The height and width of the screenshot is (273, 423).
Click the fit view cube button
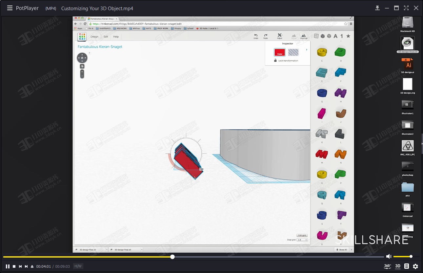point(82,66)
